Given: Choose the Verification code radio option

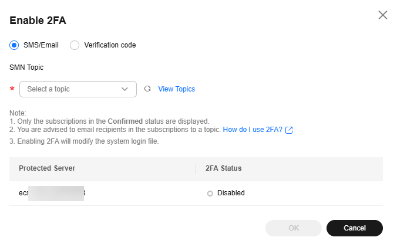Looking at the screenshot, I should click(75, 45).
